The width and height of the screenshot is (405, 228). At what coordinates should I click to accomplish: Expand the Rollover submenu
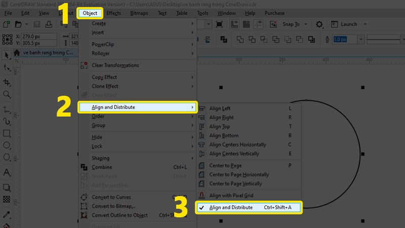click(138, 53)
